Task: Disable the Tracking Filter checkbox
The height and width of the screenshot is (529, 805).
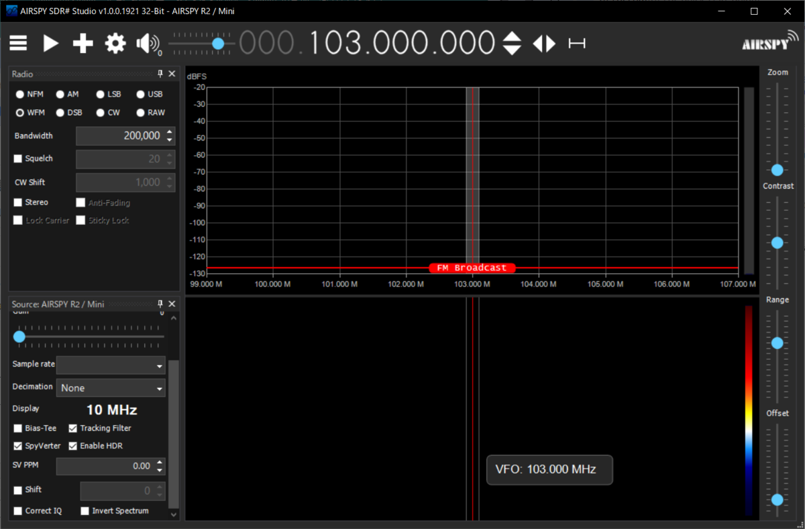Action: [x=73, y=428]
